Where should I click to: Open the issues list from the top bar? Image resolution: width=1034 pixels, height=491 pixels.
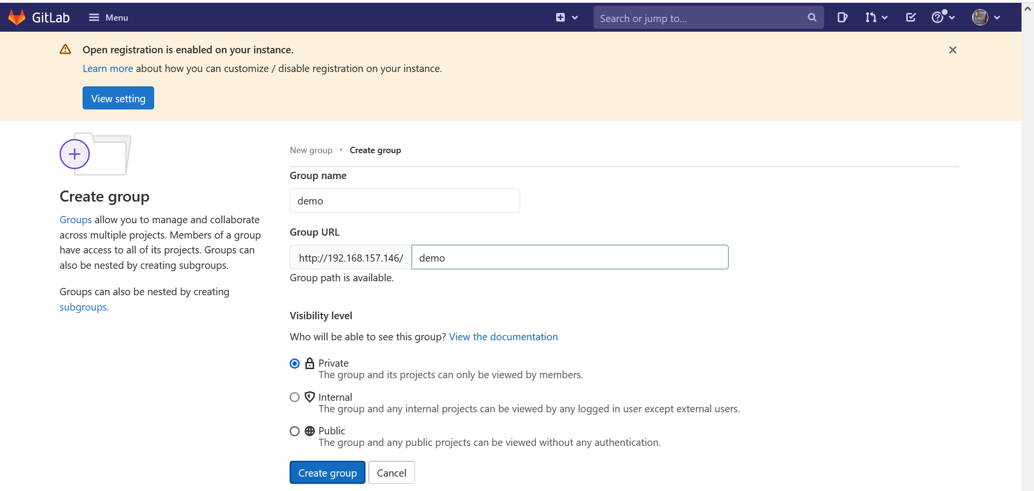pos(842,17)
